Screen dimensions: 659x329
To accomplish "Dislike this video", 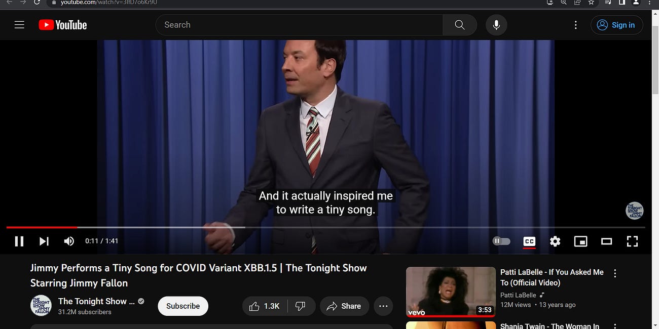I will tap(301, 306).
